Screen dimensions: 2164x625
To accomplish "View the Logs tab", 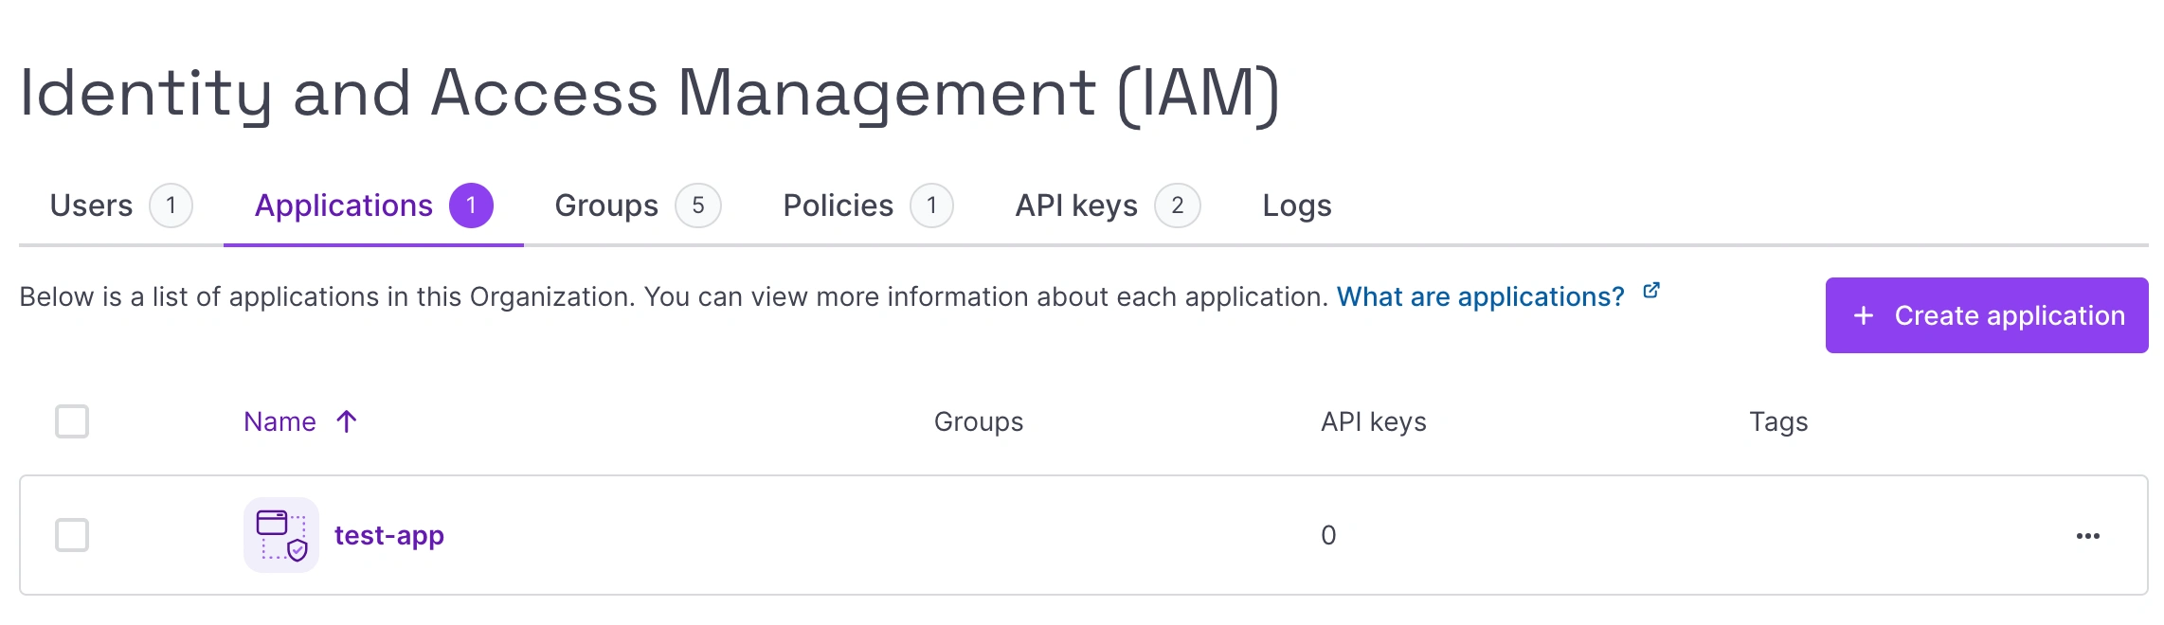I will tap(1296, 205).
